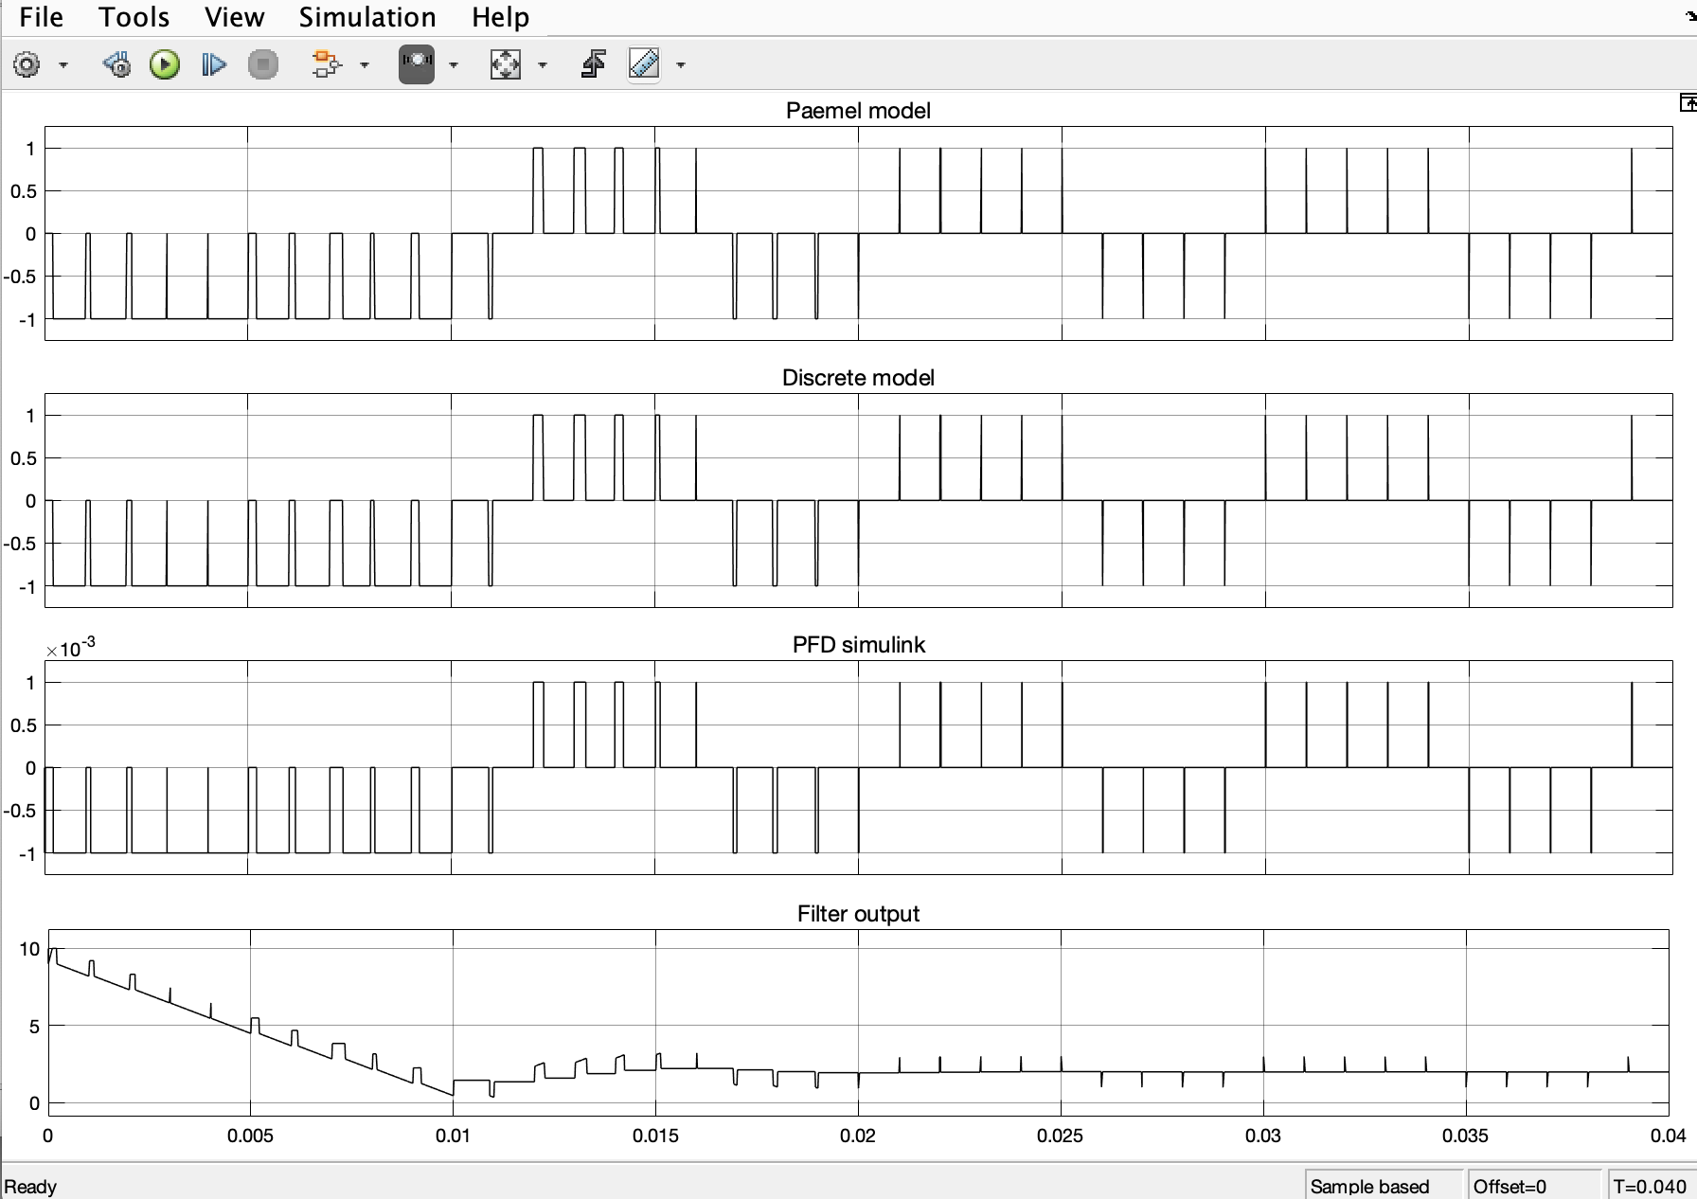Click the Step Forward button
Image resolution: width=1697 pixels, height=1199 pixels.
pos(214,65)
